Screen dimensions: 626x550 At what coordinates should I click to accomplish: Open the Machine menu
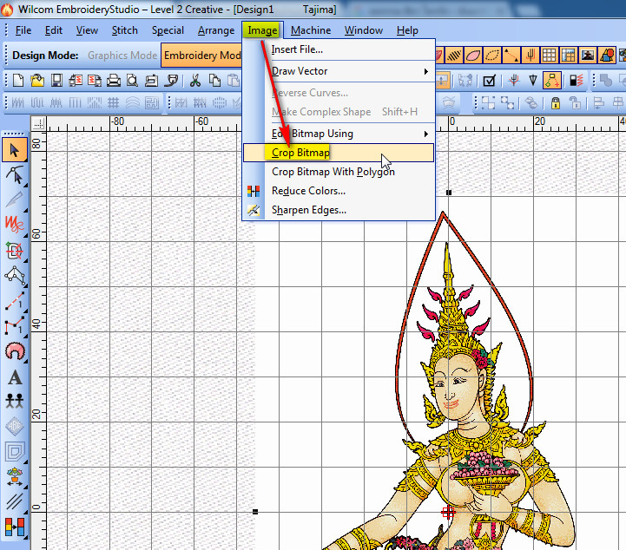tap(311, 30)
